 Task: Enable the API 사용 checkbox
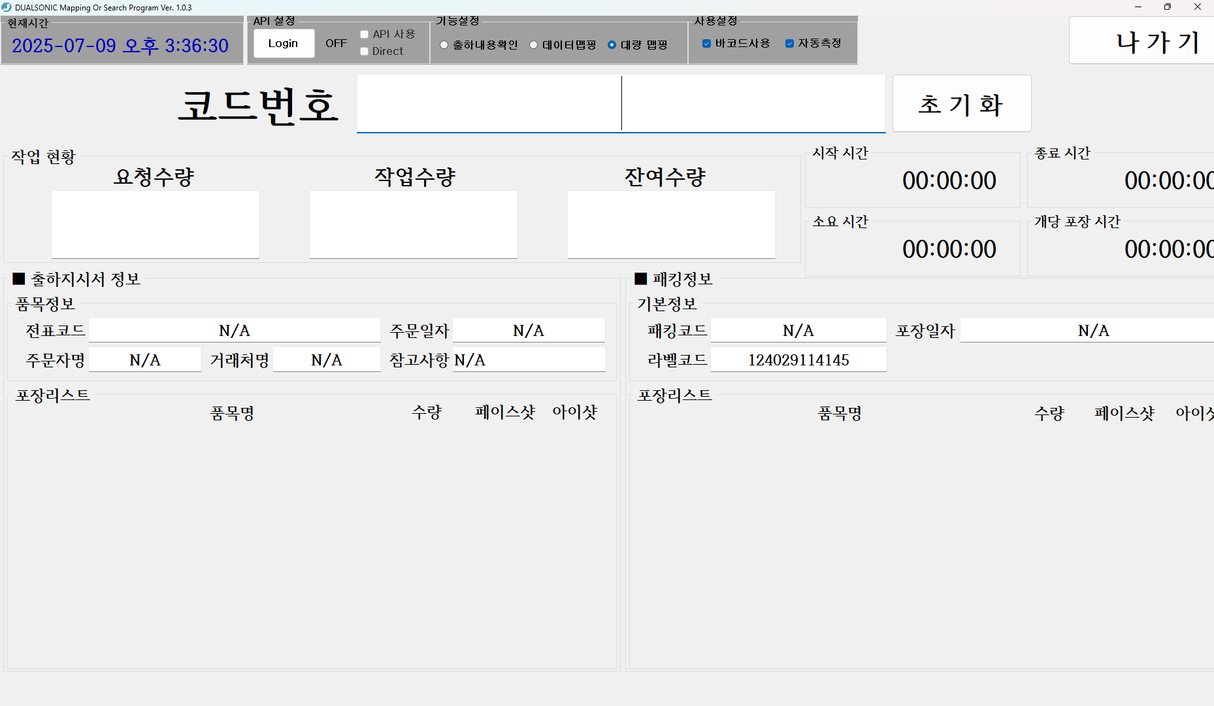tap(364, 34)
